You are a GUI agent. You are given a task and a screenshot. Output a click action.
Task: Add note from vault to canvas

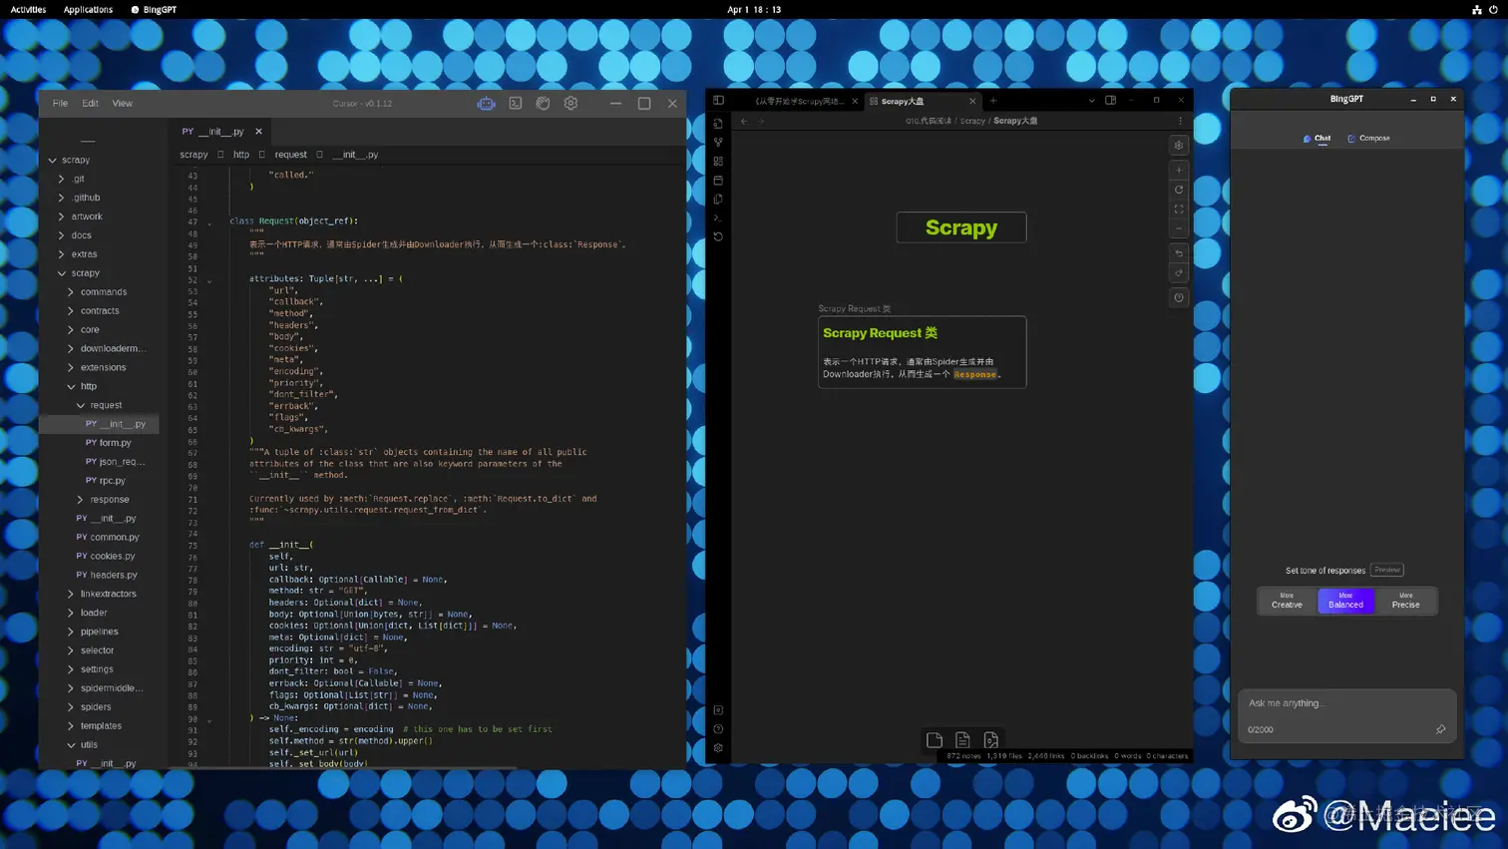962,740
